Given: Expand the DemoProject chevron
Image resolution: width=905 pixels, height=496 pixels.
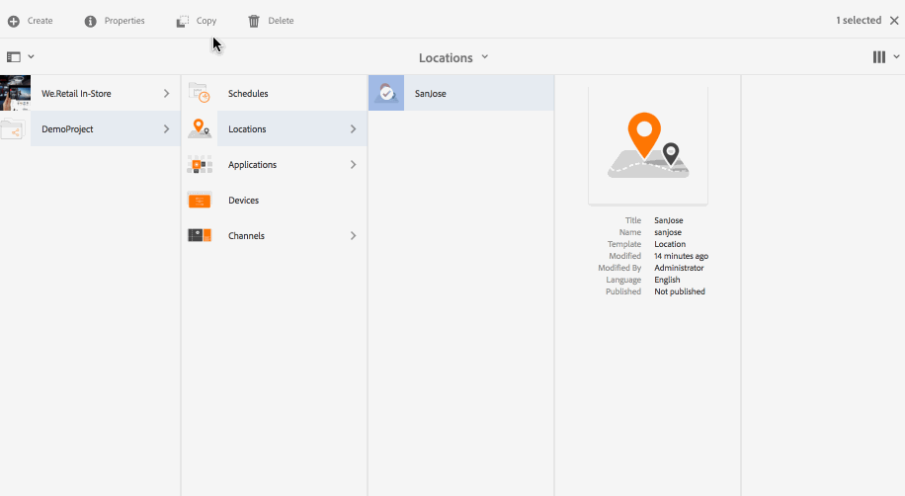Looking at the screenshot, I should point(166,129).
